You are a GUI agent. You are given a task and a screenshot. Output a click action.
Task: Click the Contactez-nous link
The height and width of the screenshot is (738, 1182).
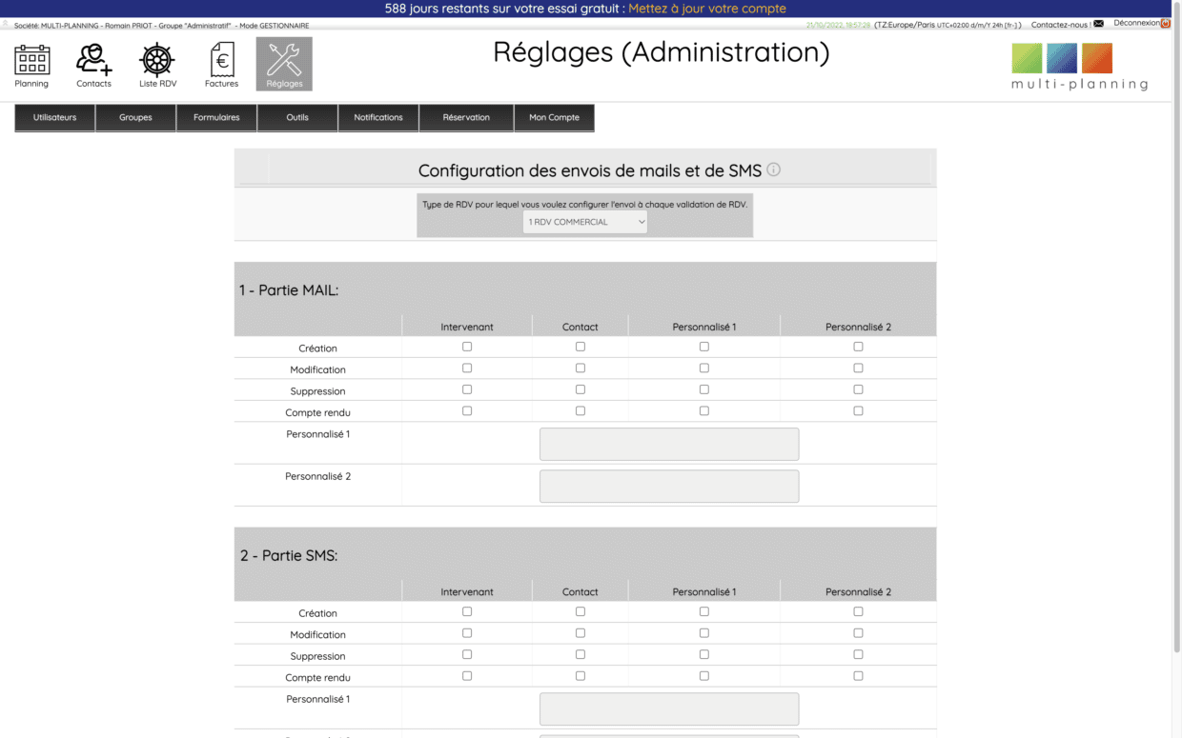click(x=1061, y=25)
